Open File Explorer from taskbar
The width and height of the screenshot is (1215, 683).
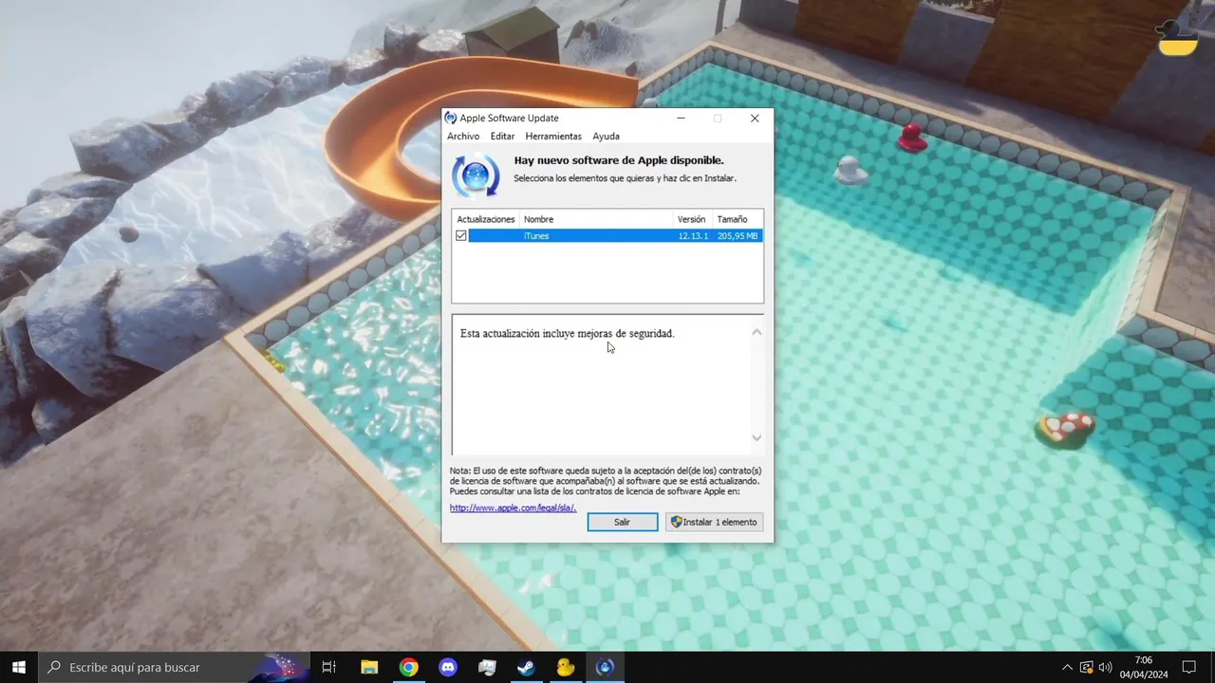(369, 667)
